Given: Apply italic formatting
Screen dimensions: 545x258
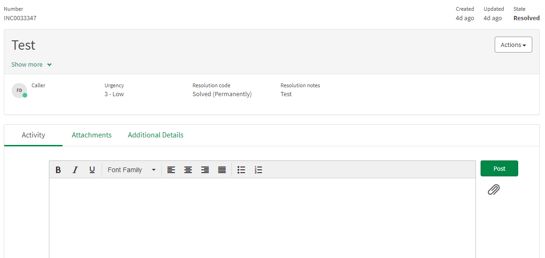Looking at the screenshot, I should (x=75, y=170).
